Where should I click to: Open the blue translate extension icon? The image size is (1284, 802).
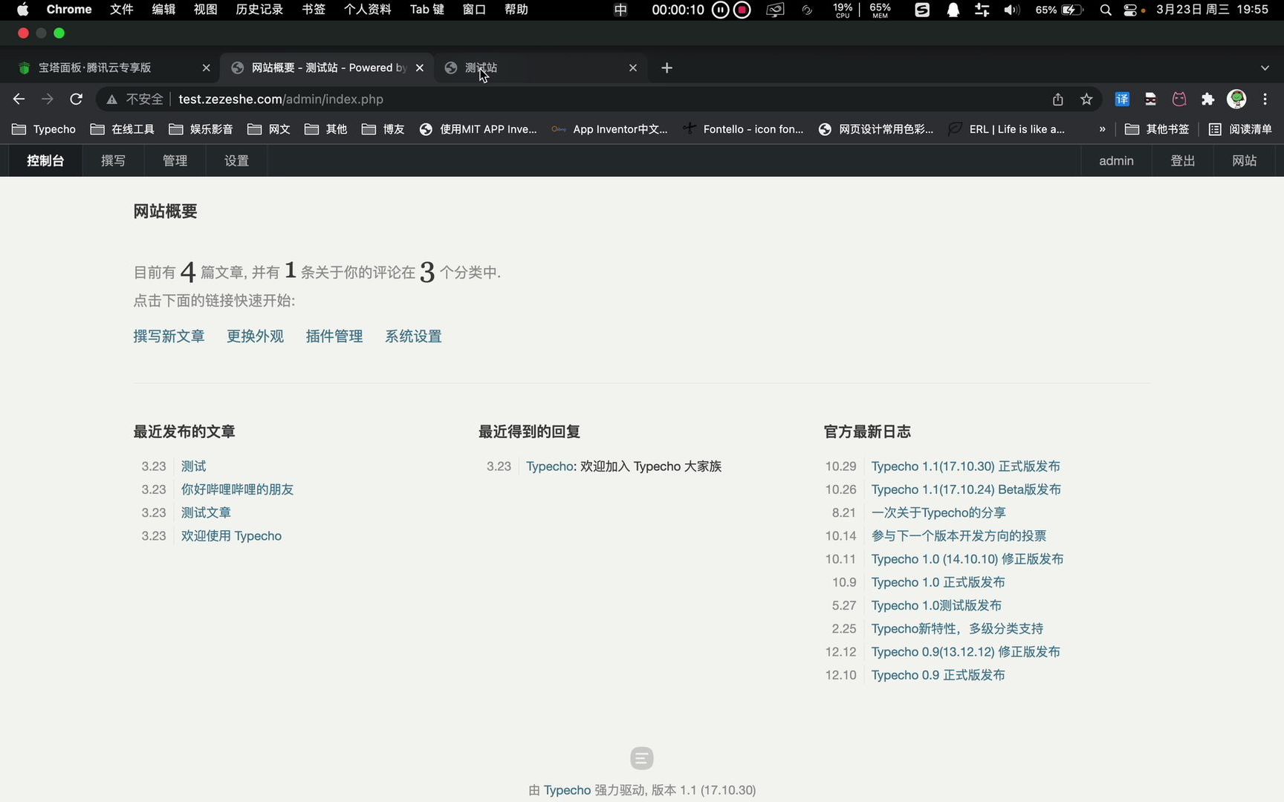pyautogui.click(x=1122, y=99)
